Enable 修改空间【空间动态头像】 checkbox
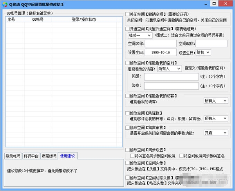The image size is (235, 191). click(127, 178)
